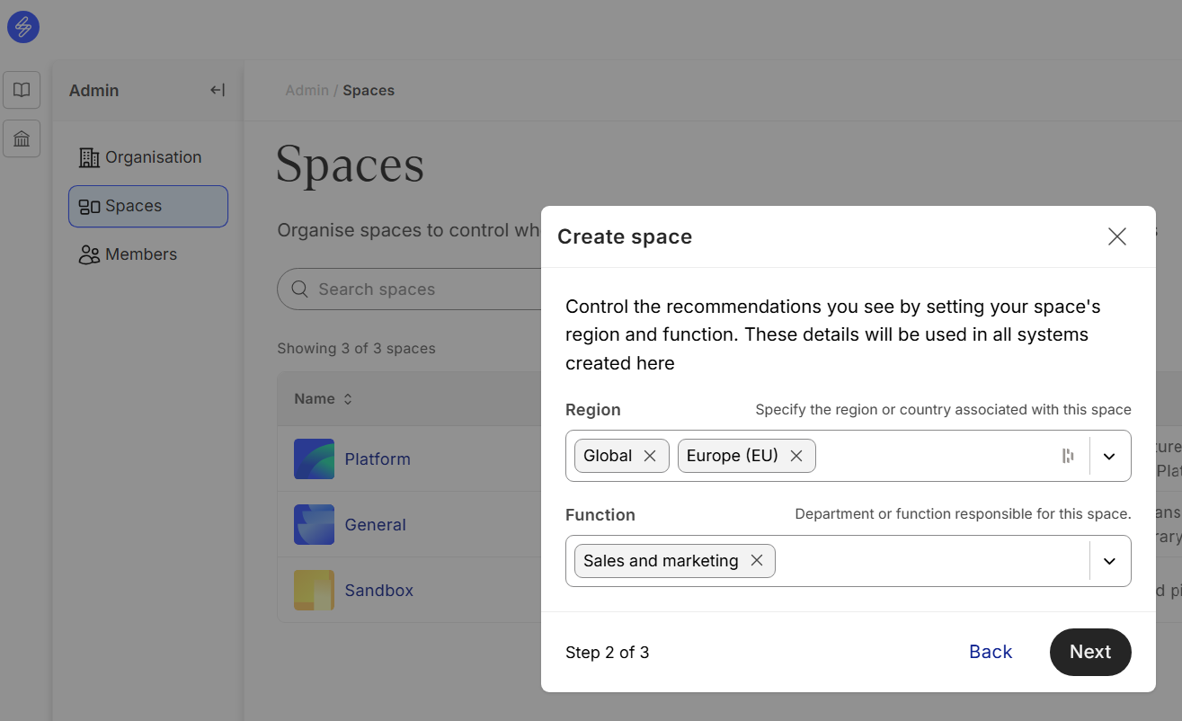Remove the Europe (EU) region tag
Image resolution: width=1182 pixels, height=721 pixels.
coord(795,456)
